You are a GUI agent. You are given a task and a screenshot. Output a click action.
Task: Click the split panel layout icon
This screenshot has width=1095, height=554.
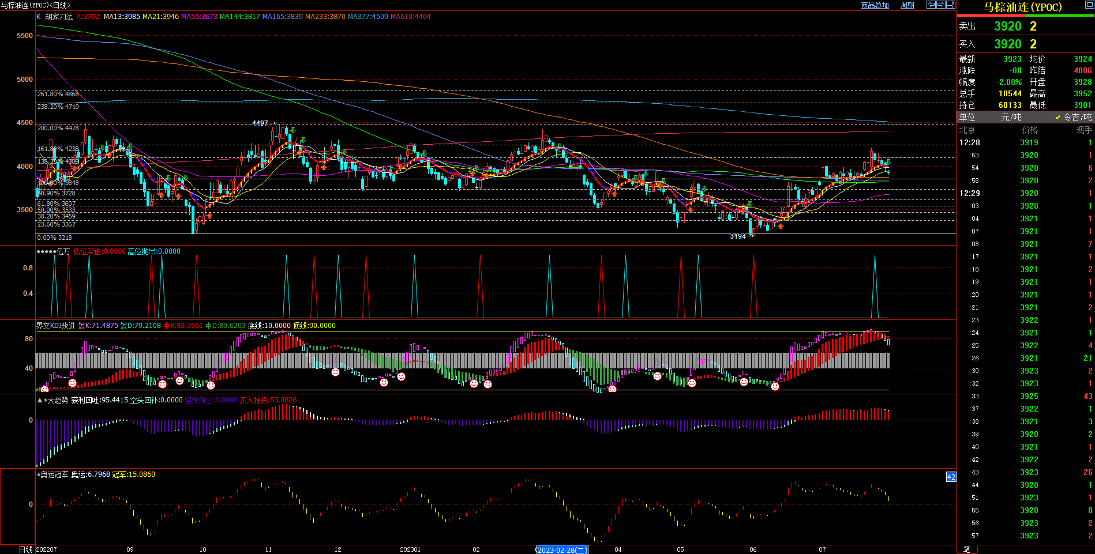[x=951, y=5]
